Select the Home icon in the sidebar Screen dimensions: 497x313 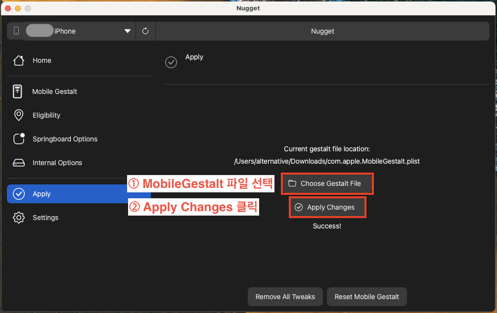coord(18,60)
